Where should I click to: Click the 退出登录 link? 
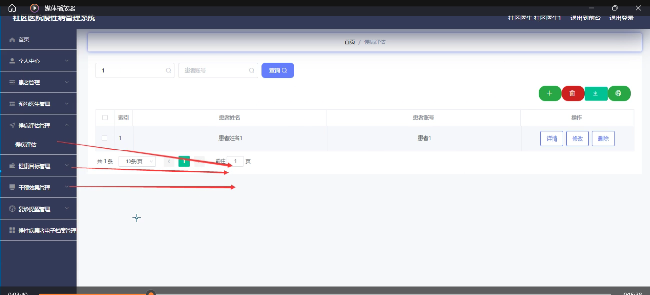pyautogui.click(x=622, y=18)
